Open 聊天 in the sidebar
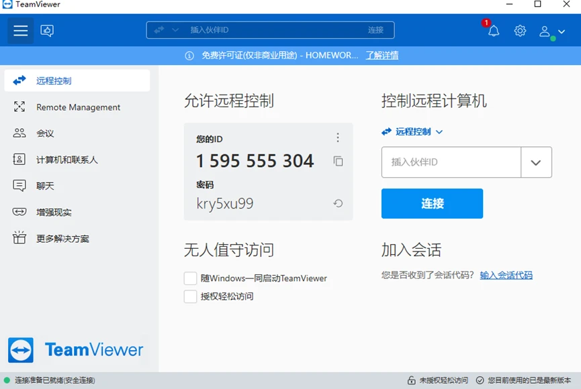The width and height of the screenshot is (581, 389). pos(77,186)
